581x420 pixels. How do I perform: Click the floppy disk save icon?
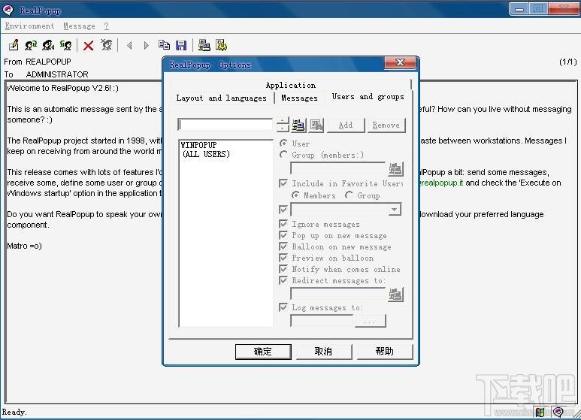click(181, 45)
